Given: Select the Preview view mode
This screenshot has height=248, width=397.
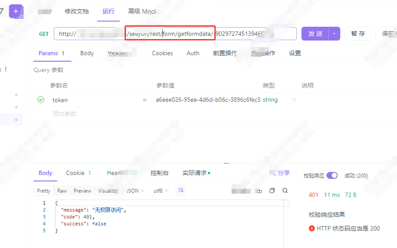Looking at the screenshot, I should pos(82,191).
